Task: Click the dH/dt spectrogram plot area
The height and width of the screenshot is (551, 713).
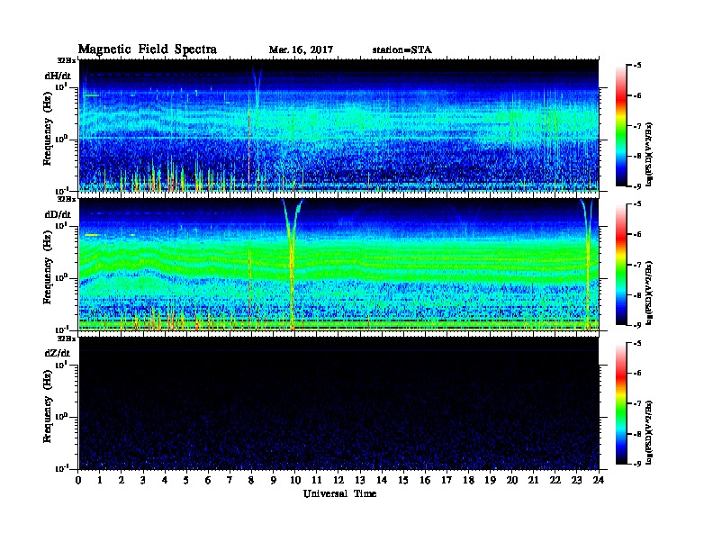Action: pyautogui.click(x=339, y=125)
